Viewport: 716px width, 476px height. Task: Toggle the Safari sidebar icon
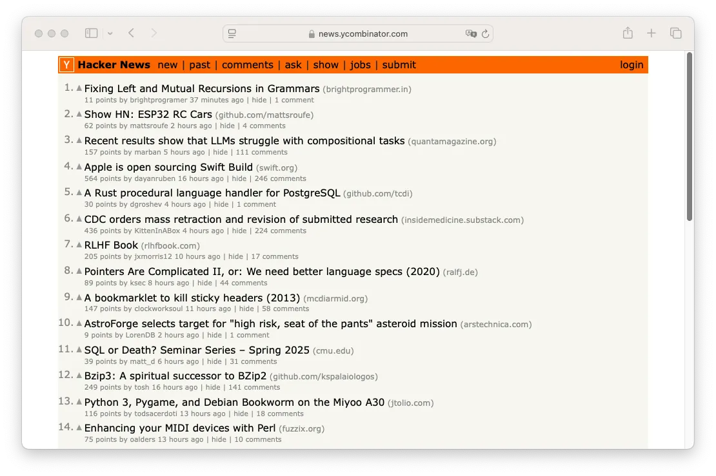tap(92, 33)
